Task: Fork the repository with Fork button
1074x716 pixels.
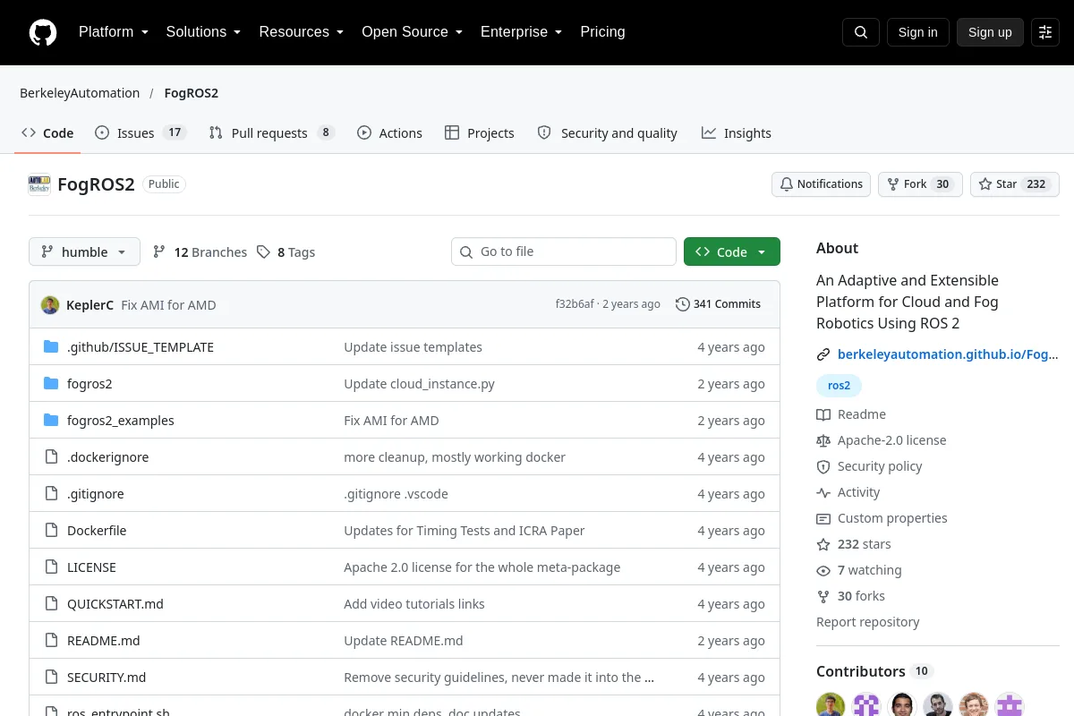Action: pos(920,184)
